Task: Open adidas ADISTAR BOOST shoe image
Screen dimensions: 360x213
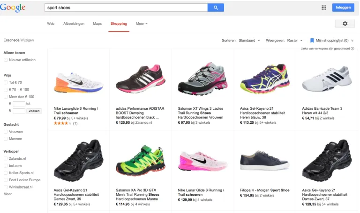Action: click(141, 79)
